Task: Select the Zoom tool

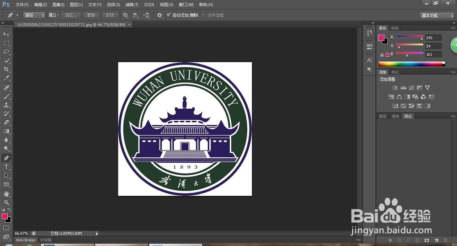Action: [6, 203]
